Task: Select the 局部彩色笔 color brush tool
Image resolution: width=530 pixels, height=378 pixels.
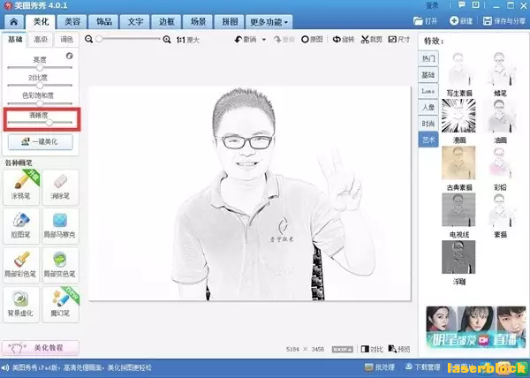Action: tap(21, 265)
